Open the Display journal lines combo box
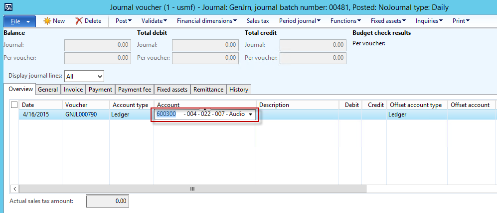The width and height of the screenshot is (497, 213). [x=84, y=76]
